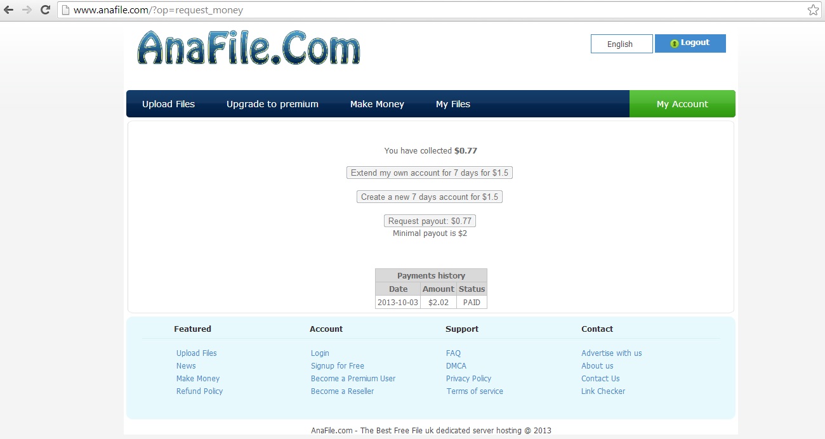This screenshot has height=439, width=825.
Task: Bookmark page using the star icon
Action: click(x=813, y=10)
